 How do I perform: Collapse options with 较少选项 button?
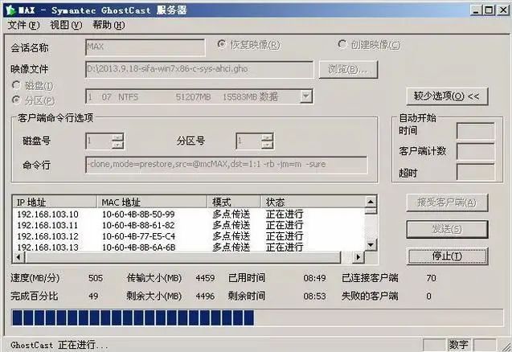446,96
